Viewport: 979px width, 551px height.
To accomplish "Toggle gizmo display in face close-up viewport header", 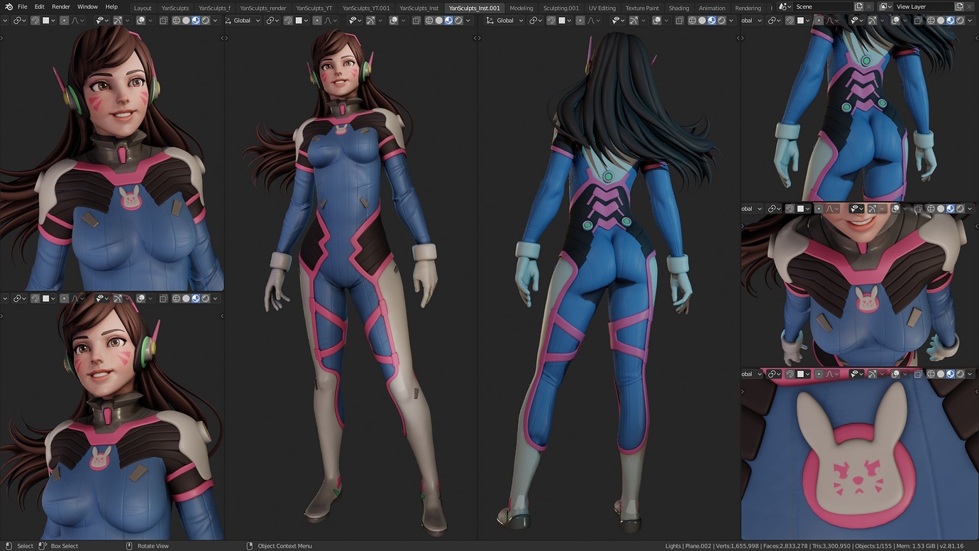I will coord(118,21).
